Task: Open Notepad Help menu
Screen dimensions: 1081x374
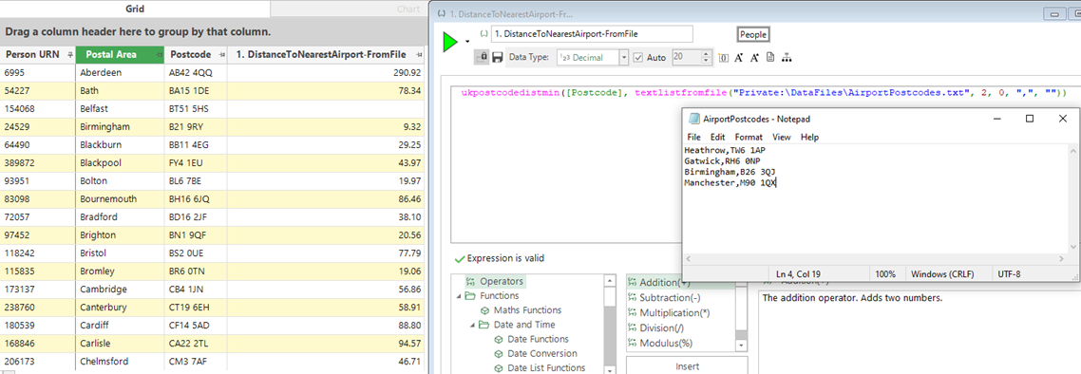Action: pyautogui.click(x=809, y=137)
